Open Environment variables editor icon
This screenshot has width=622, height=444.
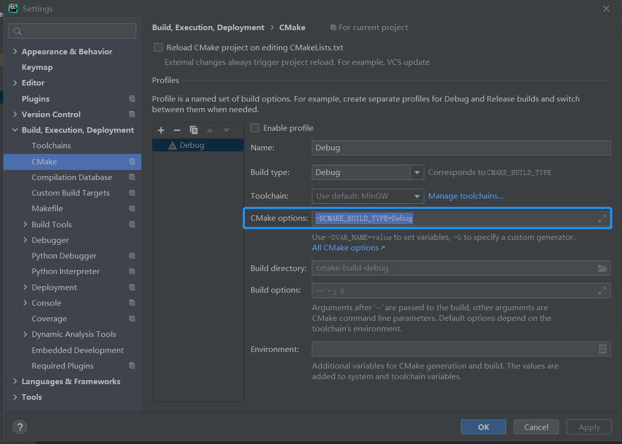point(602,348)
